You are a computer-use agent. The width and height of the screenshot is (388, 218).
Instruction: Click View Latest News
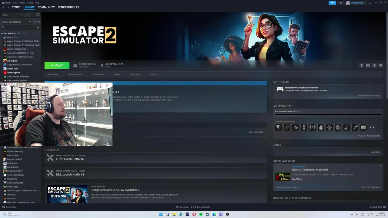(257, 132)
